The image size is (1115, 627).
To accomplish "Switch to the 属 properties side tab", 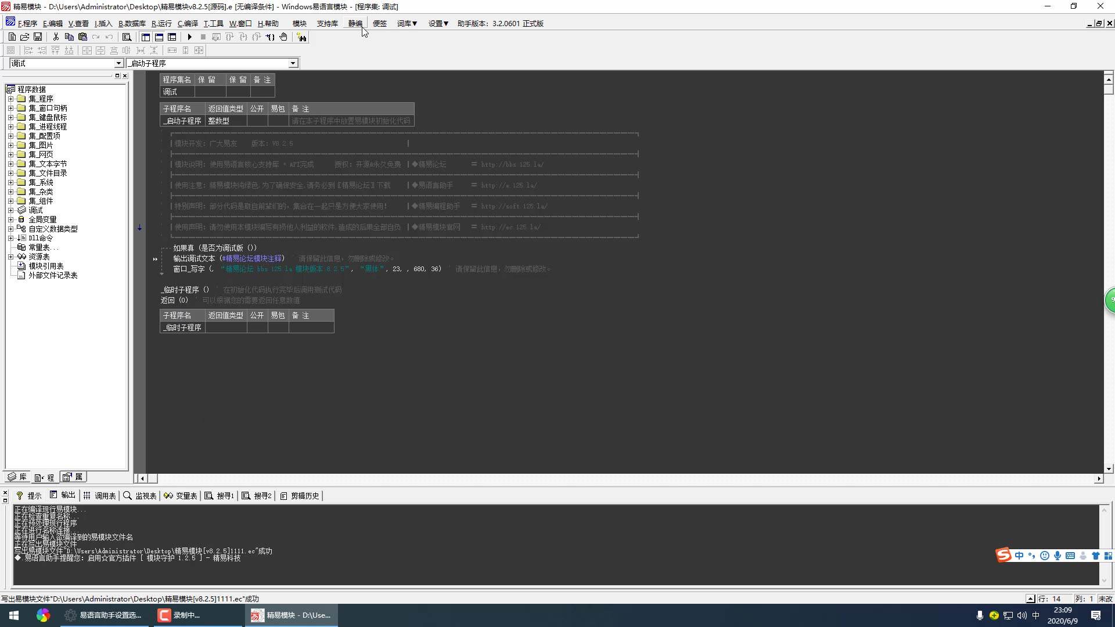I will point(73,477).
